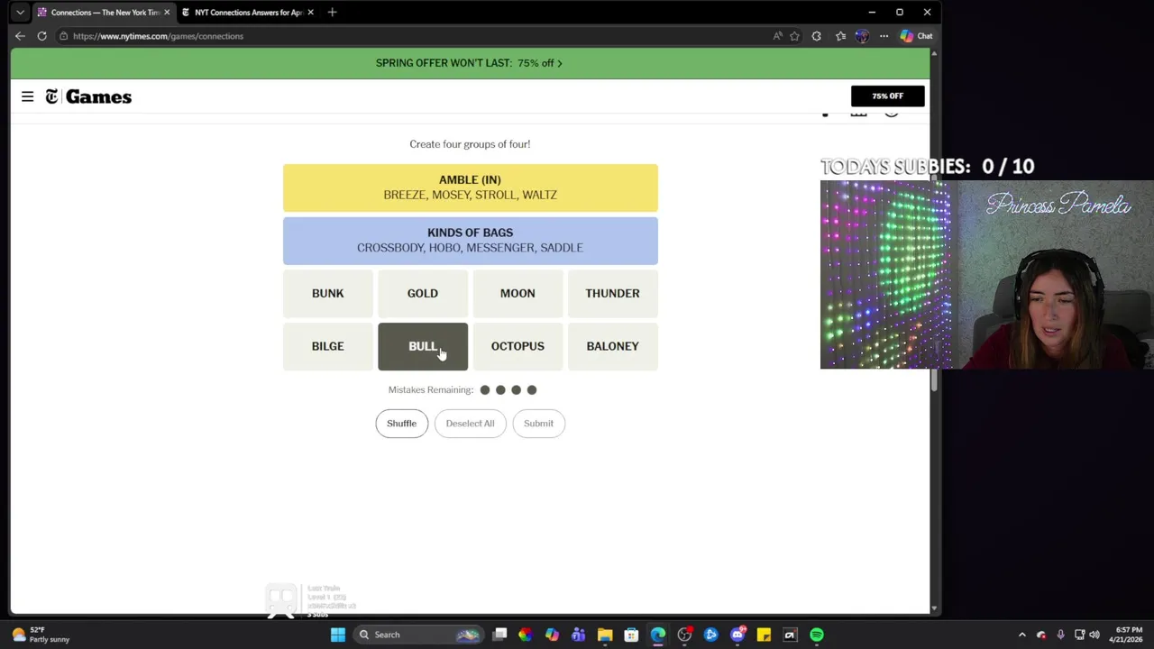The height and width of the screenshot is (649, 1154).
Task: Open the NYT Games hamburger menu
Action: (28, 96)
